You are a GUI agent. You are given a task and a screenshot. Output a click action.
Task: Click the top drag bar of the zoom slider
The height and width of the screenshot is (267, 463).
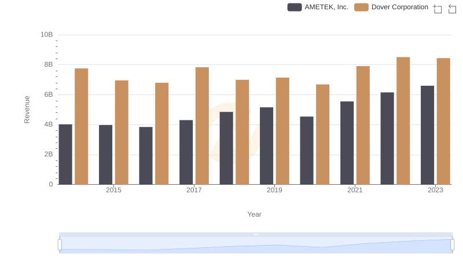(x=256, y=234)
